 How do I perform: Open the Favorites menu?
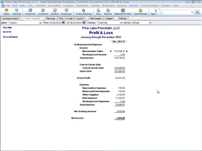click(40, 6)
